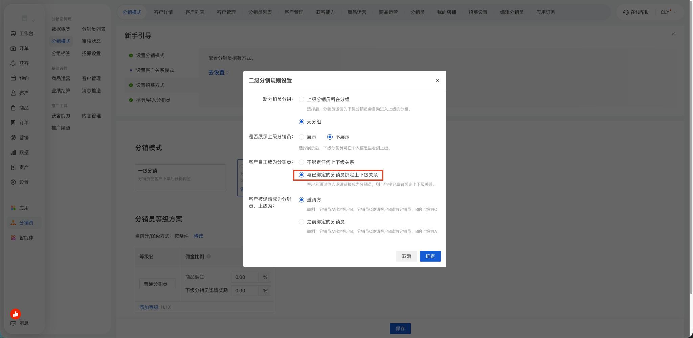
Task: Open the 数据 bar chart icon
Action: (x=13, y=152)
